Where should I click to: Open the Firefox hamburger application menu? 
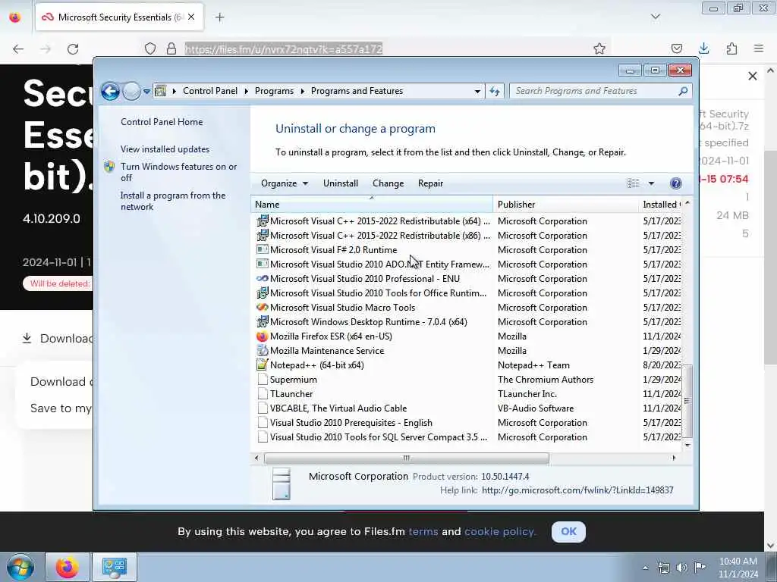[759, 48]
